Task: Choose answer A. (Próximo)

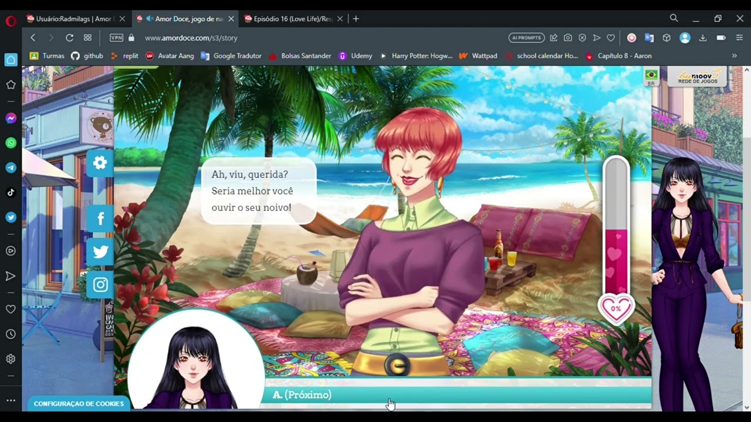Action: (458, 395)
